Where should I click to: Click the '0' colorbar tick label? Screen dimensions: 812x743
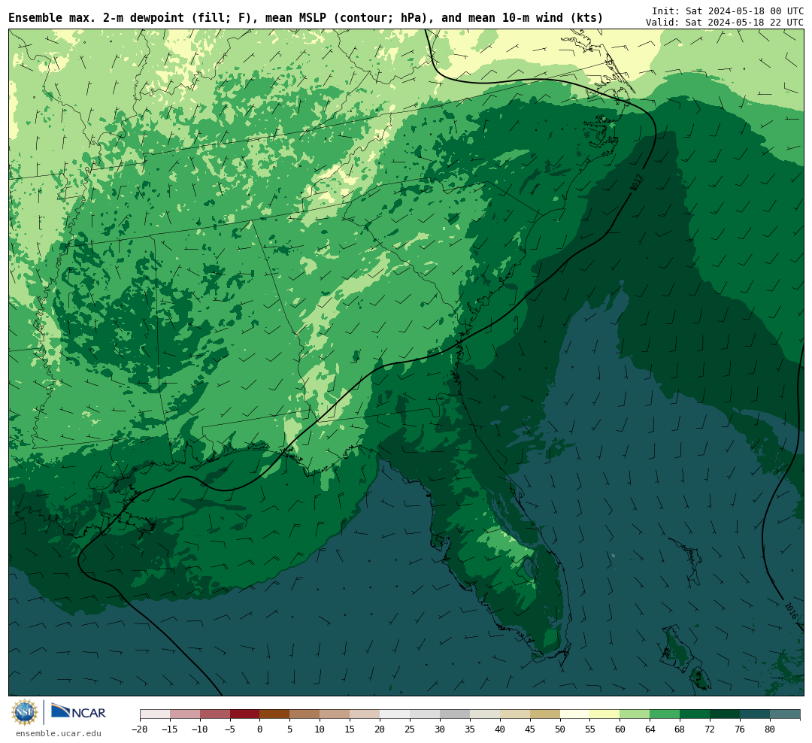(260, 729)
